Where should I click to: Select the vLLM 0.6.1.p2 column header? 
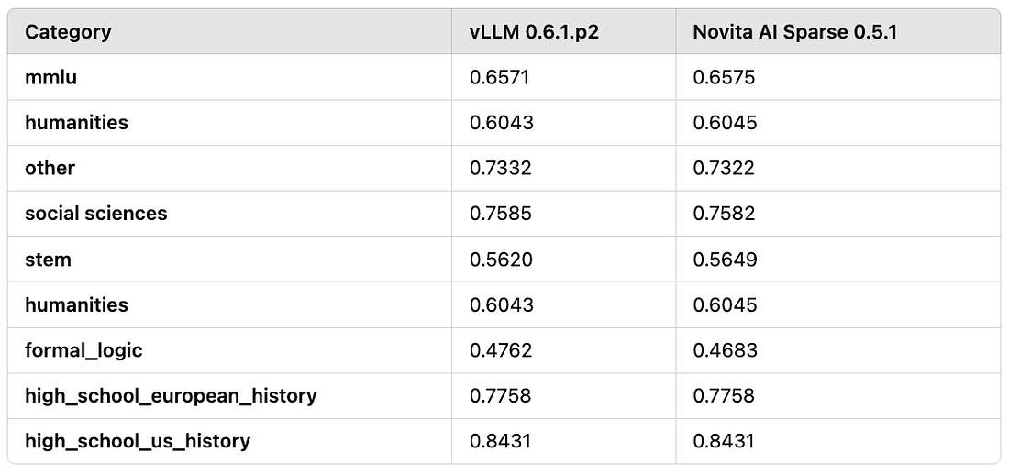[534, 32]
